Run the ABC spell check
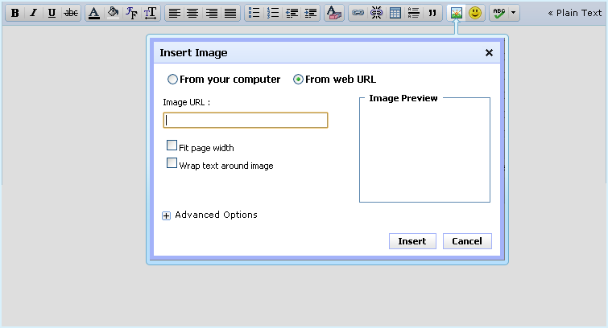Viewport: 608px width, 328px height. [x=499, y=13]
